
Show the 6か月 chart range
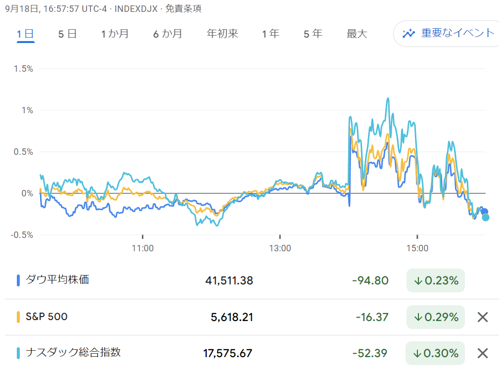point(168,34)
